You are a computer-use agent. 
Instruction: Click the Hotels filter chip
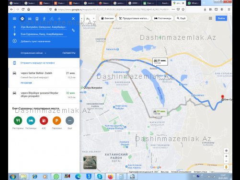point(163,18)
